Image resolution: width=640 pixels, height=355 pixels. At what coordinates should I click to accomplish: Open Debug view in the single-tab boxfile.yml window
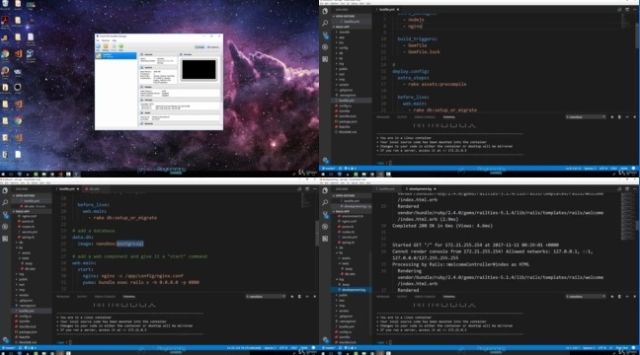pyautogui.click(x=325, y=47)
